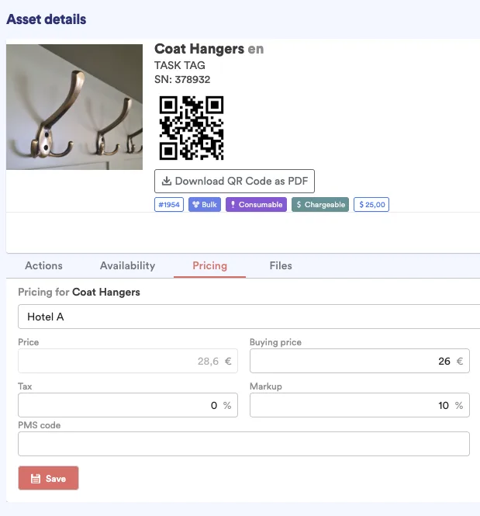
Task: Focus the Buying price input field
Action: [360, 361]
